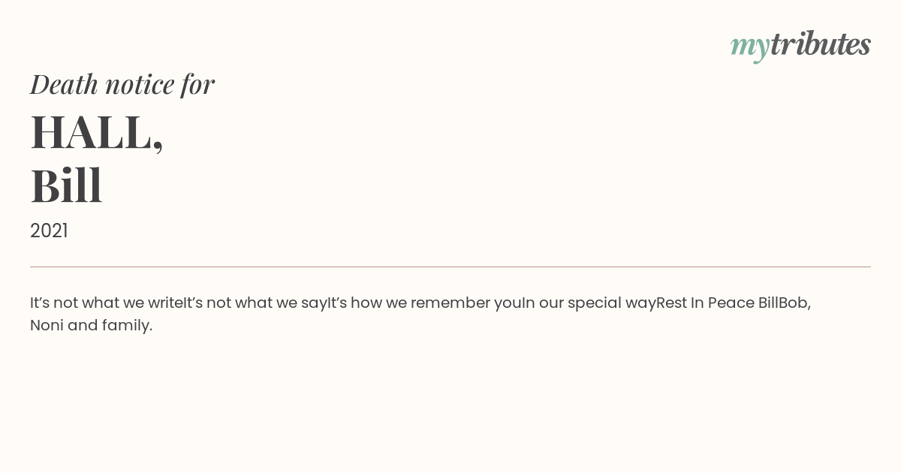Click the word "Noni" in the message
The height and width of the screenshot is (473, 901).
point(47,325)
